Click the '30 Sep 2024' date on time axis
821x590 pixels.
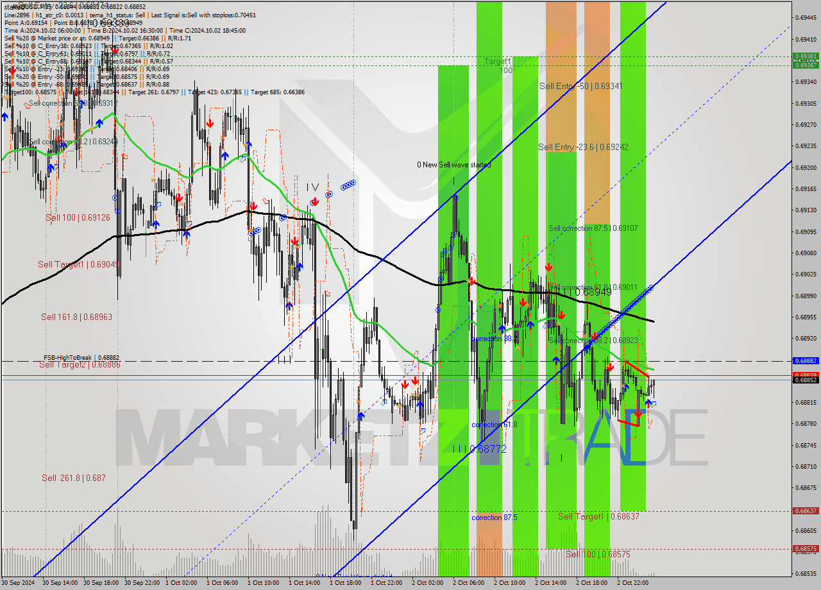coord(18,582)
